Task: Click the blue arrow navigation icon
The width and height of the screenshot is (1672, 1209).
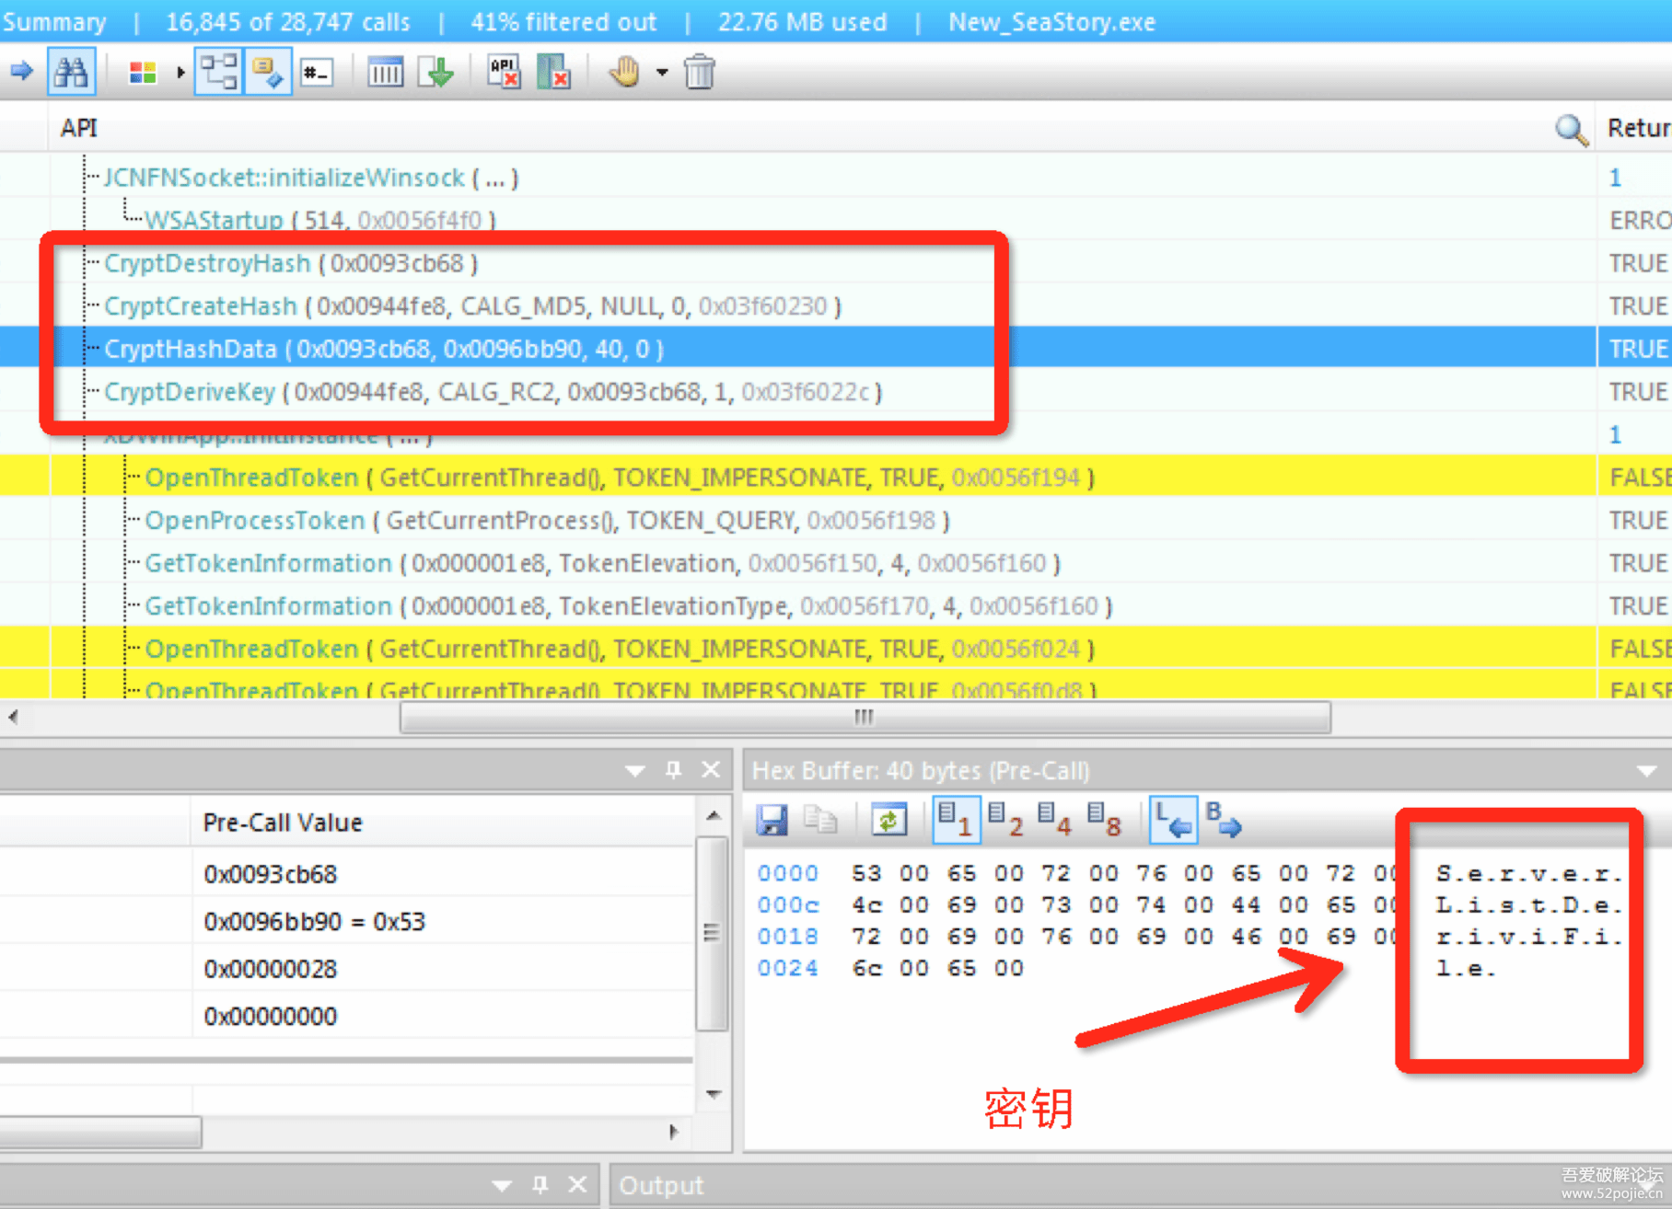Action: [x=21, y=71]
